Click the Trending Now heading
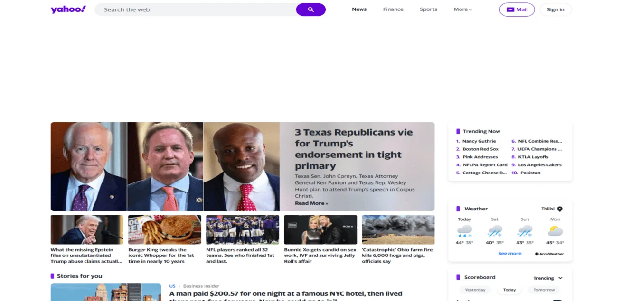Viewport: 621px width, 301px height. (x=482, y=131)
